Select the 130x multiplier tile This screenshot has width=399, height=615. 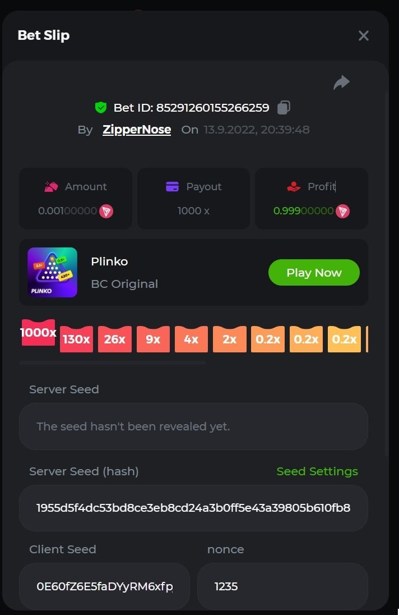(76, 339)
